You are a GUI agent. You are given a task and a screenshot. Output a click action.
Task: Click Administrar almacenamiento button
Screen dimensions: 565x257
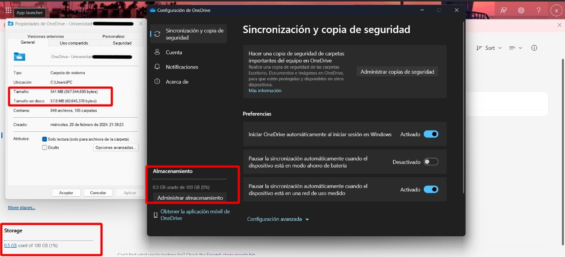coord(190,198)
